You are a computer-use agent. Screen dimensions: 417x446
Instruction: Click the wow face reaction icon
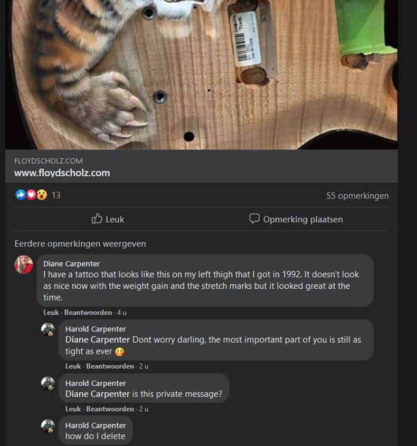[42, 195]
